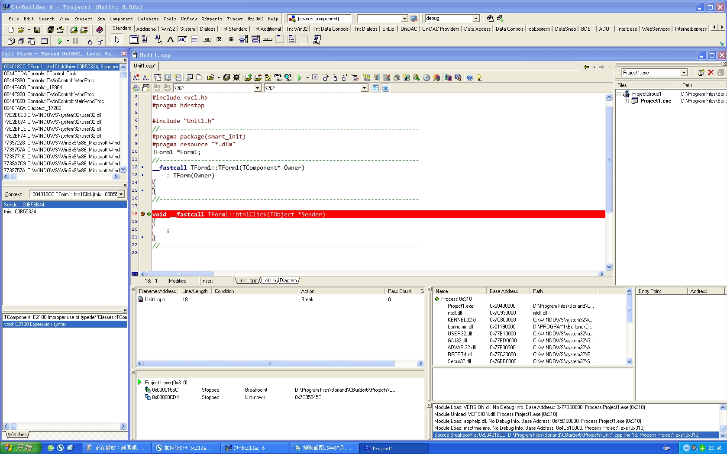Pick the OK Button component in palette
The image size is (727, 454).
pyautogui.click(x=207, y=40)
